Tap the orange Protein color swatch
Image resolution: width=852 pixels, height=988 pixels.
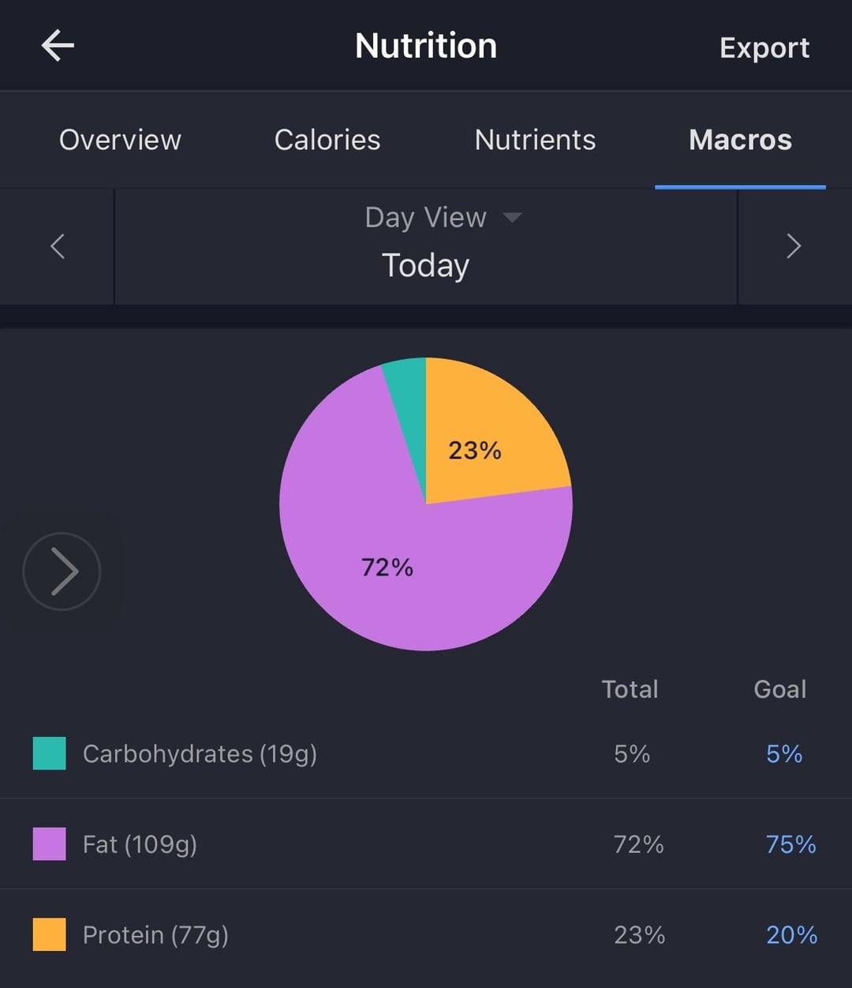[49, 935]
